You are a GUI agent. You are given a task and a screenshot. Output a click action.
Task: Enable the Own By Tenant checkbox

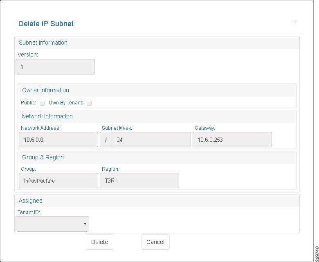click(x=89, y=103)
